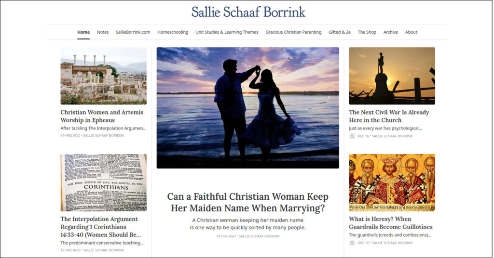
Task: Go to the About page
Action: 411,32
